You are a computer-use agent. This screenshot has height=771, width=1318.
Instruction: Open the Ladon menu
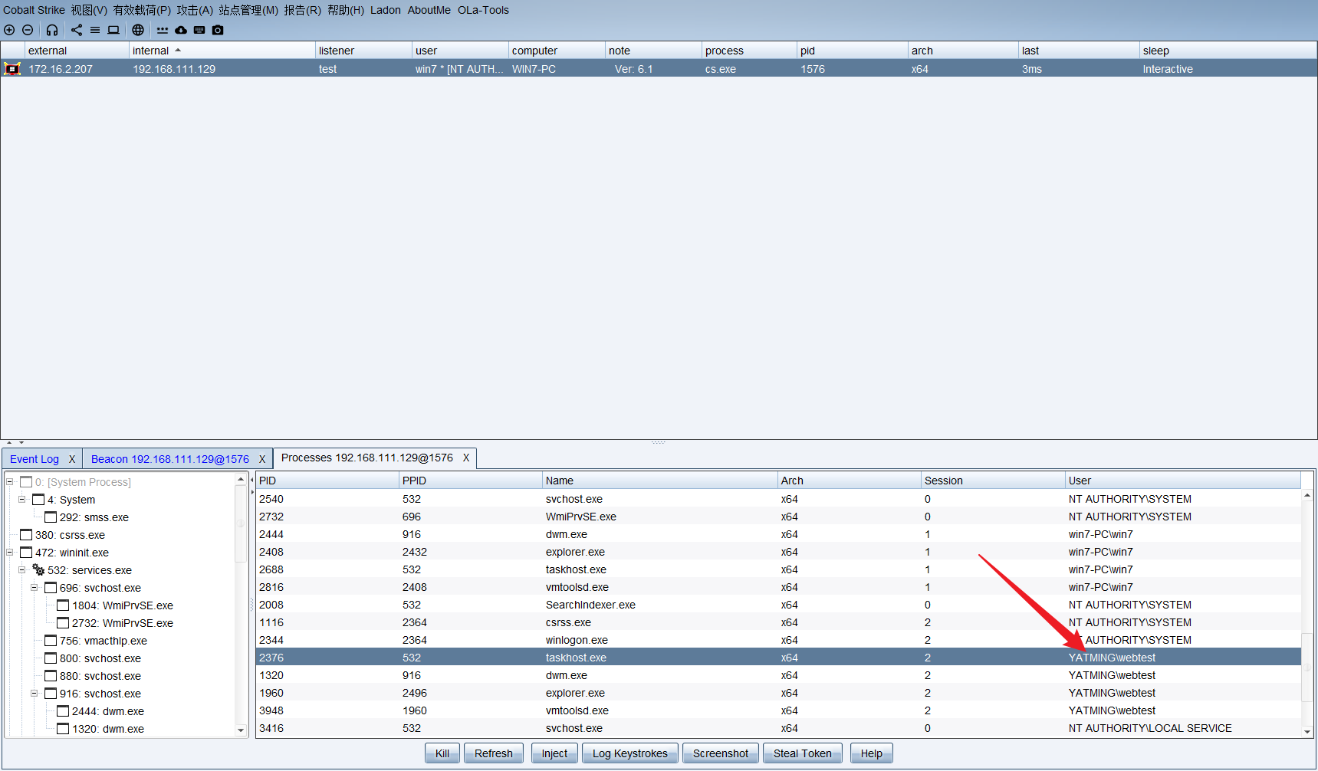click(x=386, y=10)
